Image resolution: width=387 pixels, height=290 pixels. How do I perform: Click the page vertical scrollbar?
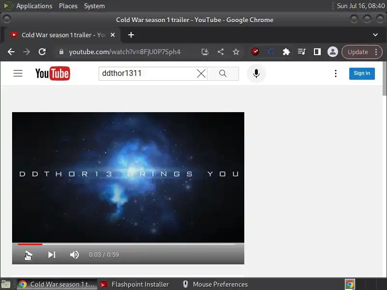384,79
